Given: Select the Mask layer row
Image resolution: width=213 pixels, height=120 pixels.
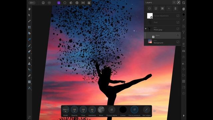Looking at the screenshot, I should [162, 35].
